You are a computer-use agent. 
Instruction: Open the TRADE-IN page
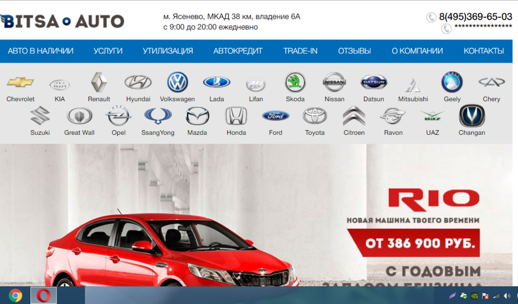point(300,51)
